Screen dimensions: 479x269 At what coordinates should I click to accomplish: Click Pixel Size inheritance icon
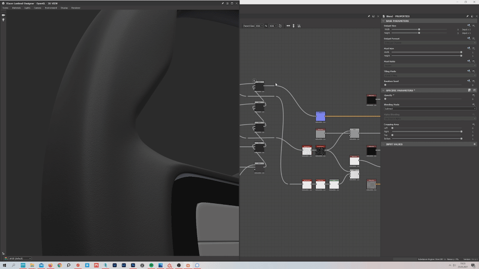(x=469, y=48)
